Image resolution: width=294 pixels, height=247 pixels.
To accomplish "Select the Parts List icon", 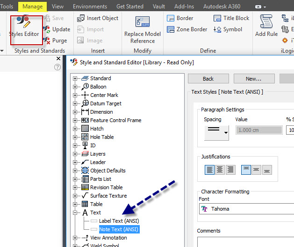I will click(x=85, y=179).
